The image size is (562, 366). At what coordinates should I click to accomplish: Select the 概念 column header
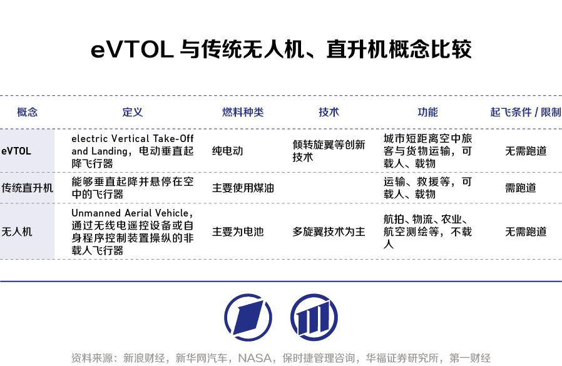pyautogui.click(x=28, y=112)
